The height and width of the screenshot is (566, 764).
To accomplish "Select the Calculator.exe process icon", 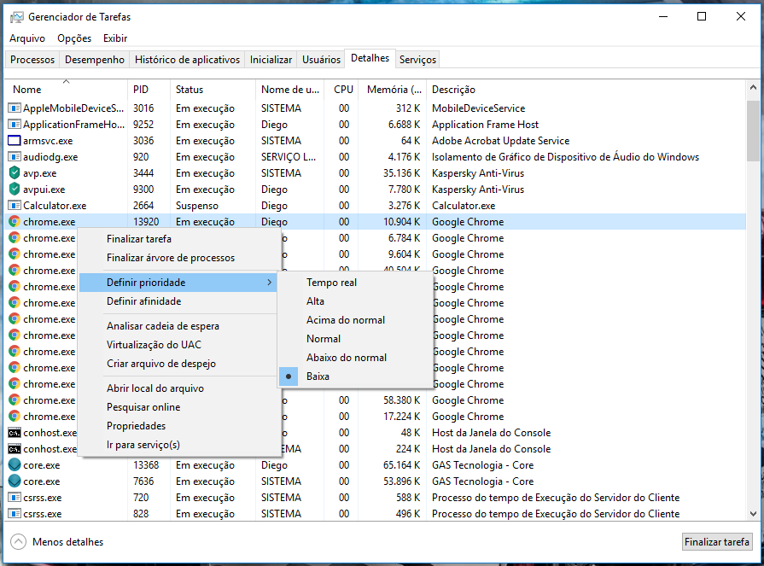I will point(15,206).
